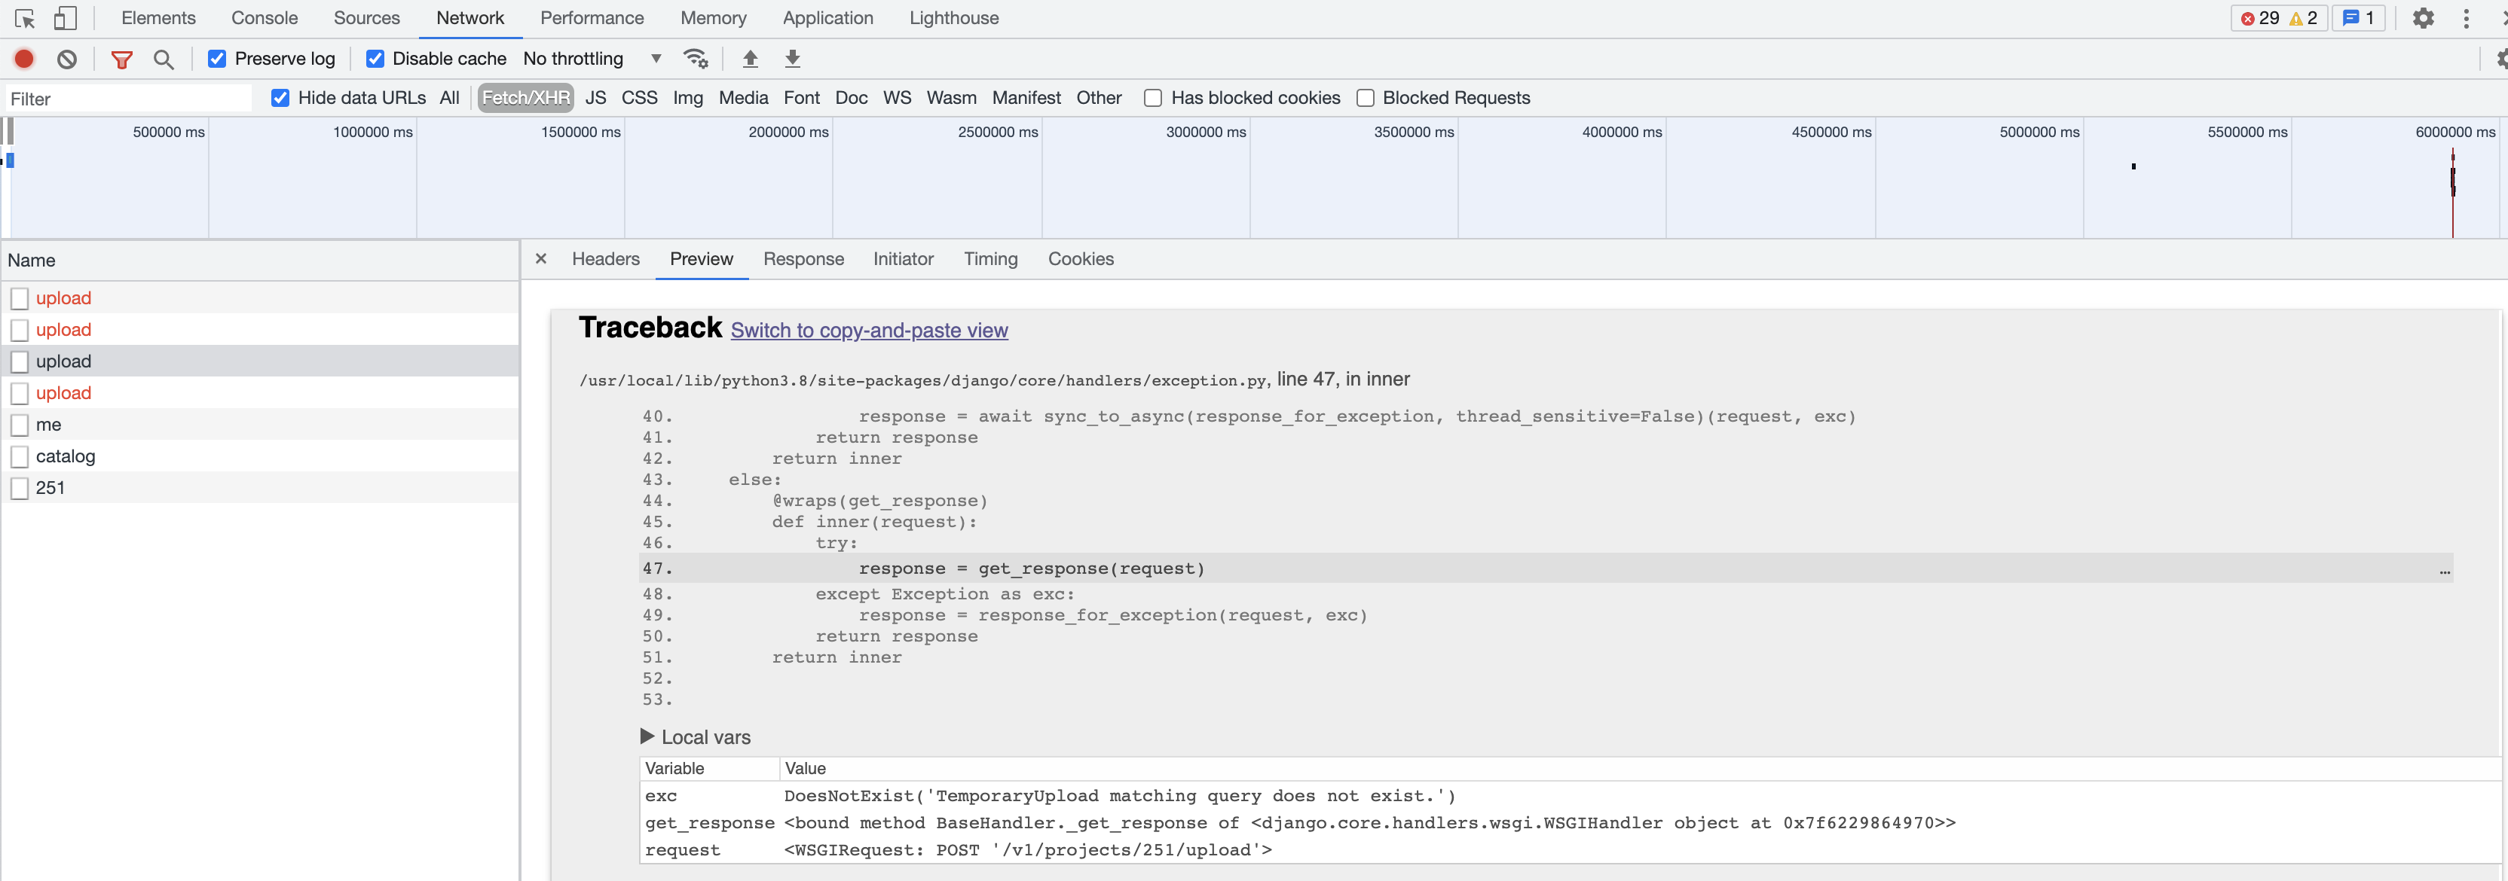Import HAR file
This screenshot has height=881, width=2508.
click(750, 58)
